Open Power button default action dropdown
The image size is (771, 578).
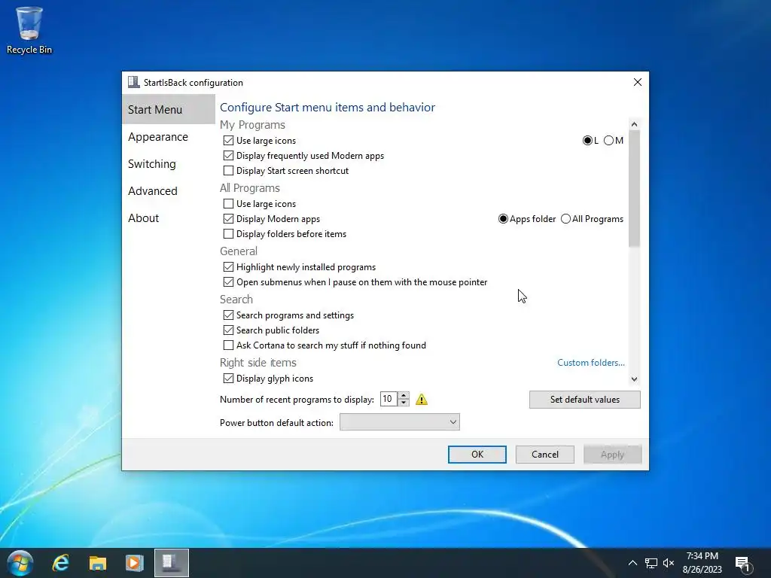click(399, 422)
